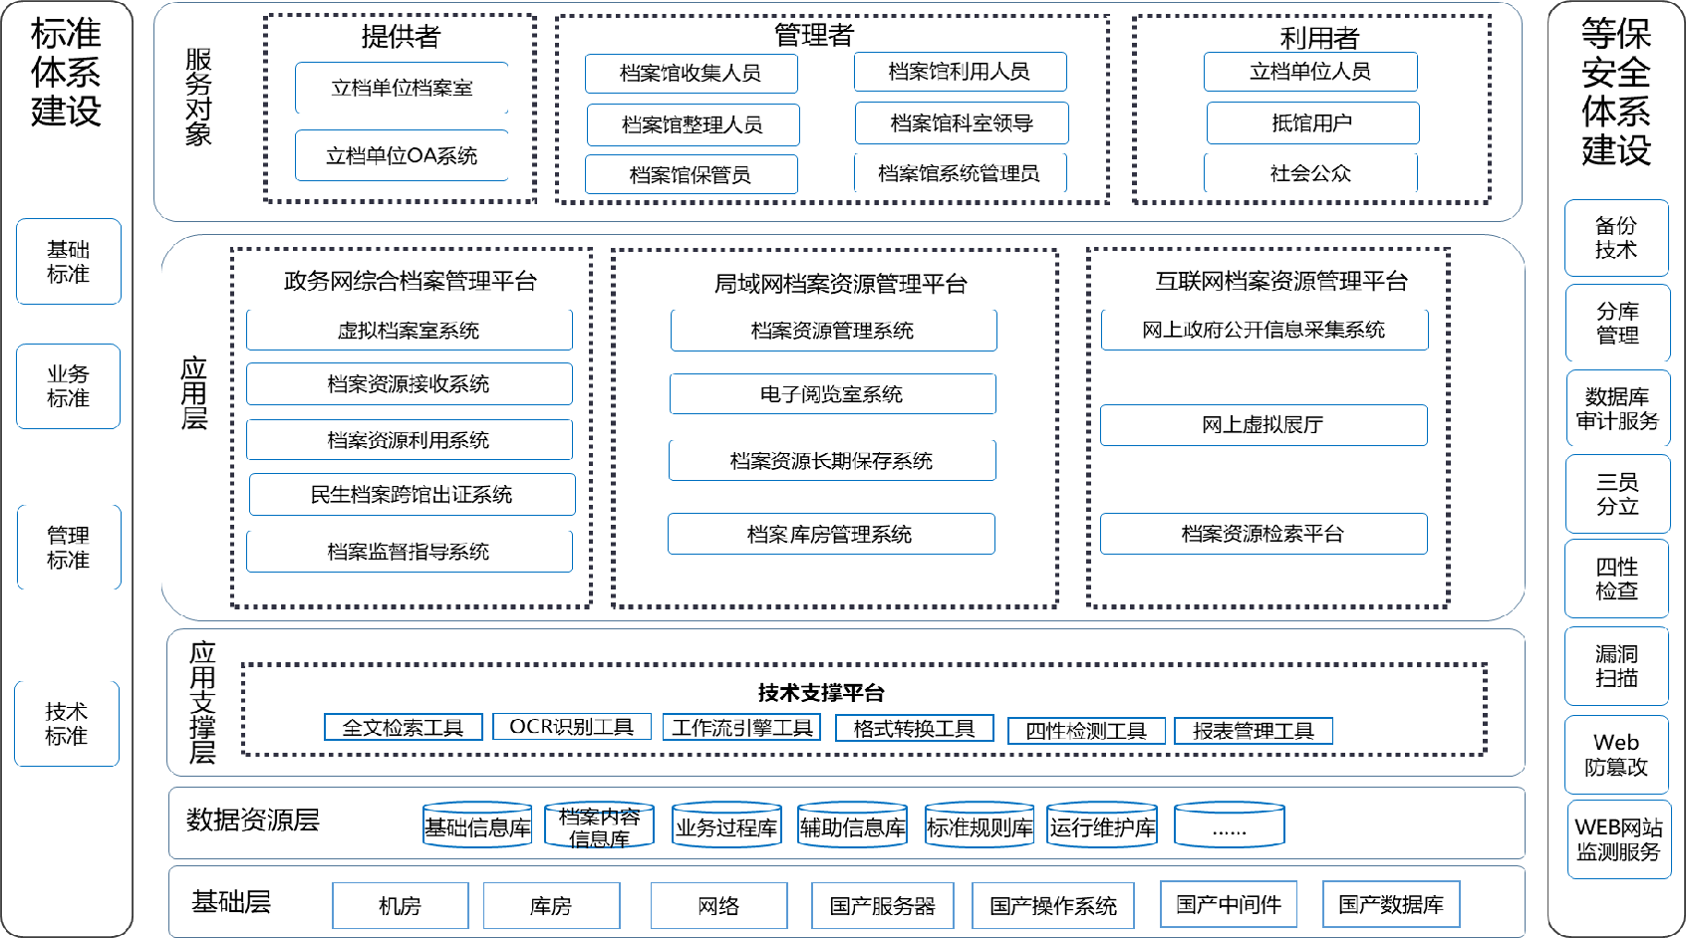Click 立档单位档案室 under 提供者

point(403,88)
